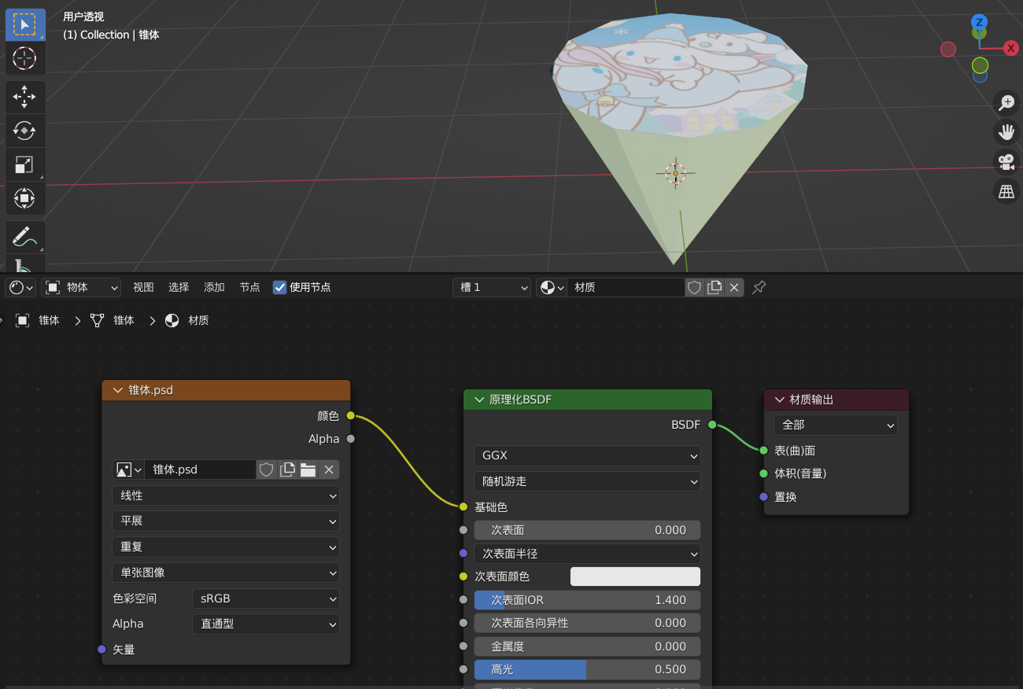Open the 次表面半径 dropdown
The height and width of the screenshot is (689, 1023).
pos(587,554)
